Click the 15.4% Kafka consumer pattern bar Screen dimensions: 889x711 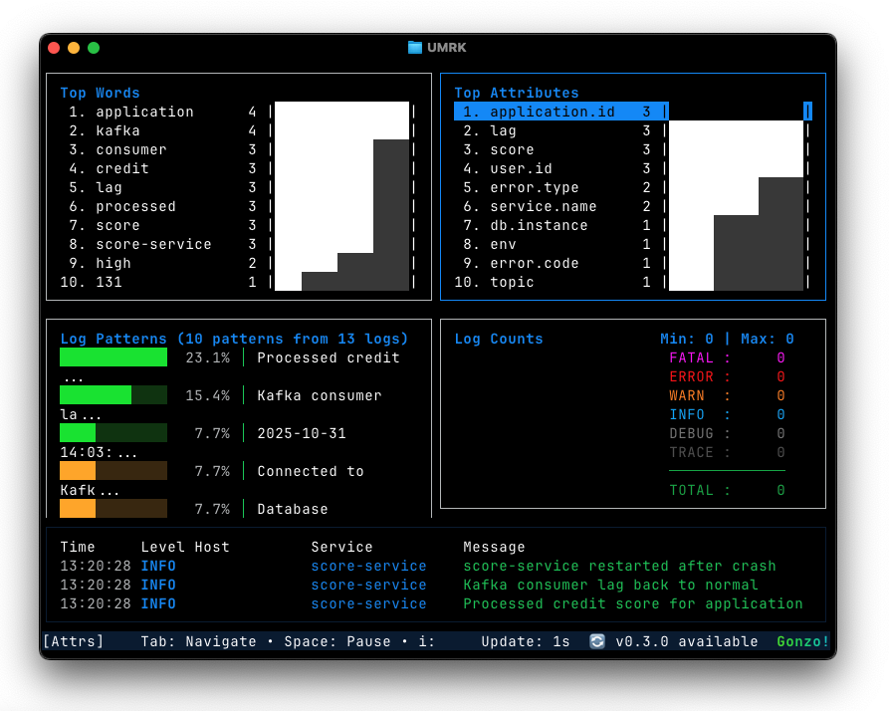click(x=113, y=395)
